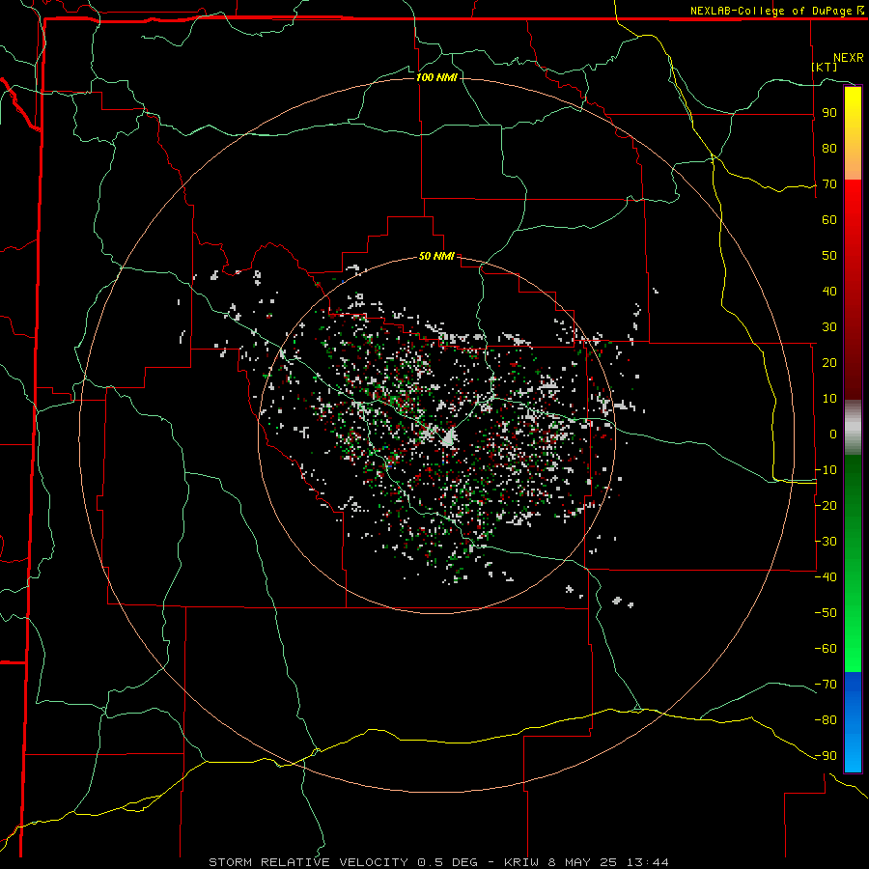Screen dimensions: 869x869
Task: Select the 90 value on velocity scale
Action: coord(829,113)
